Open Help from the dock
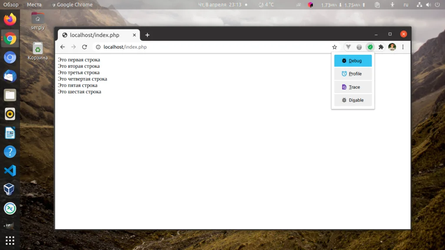 tap(10, 152)
